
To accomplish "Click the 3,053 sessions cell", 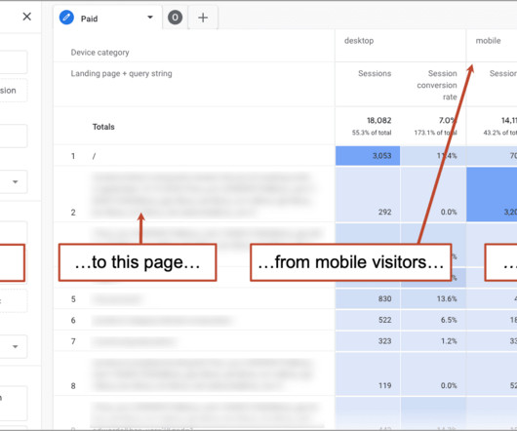I will pos(368,155).
